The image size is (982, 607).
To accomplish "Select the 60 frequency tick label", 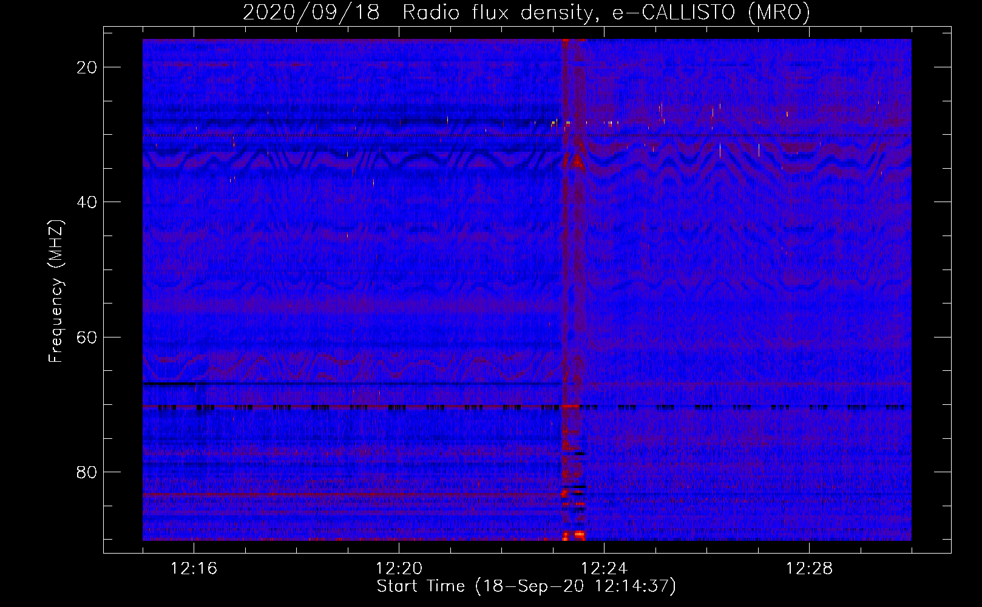I will pos(87,337).
